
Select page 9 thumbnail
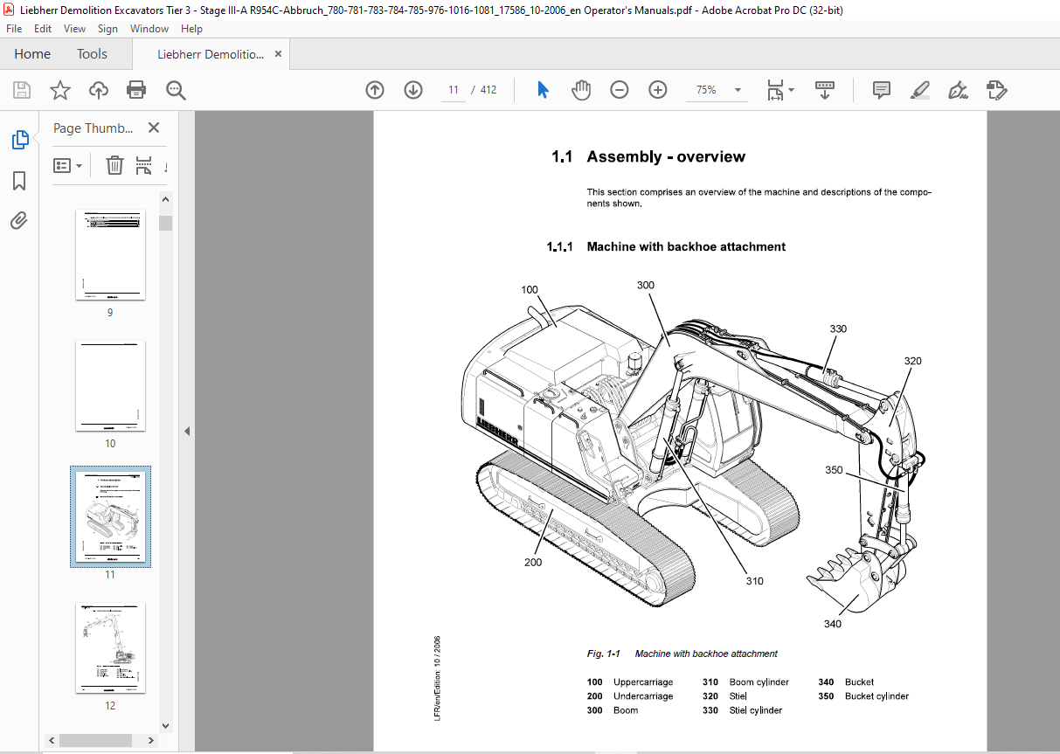pyautogui.click(x=110, y=254)
